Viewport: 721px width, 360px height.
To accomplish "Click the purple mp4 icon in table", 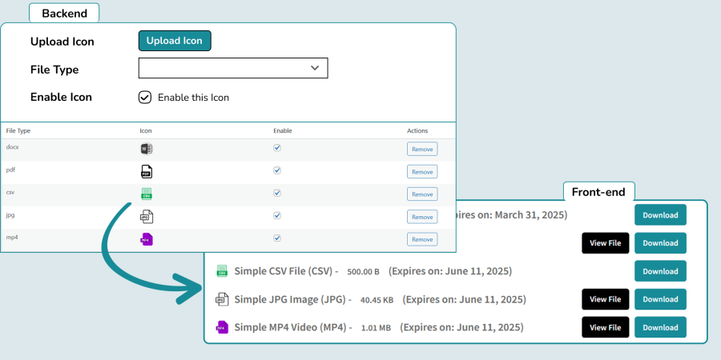I will (147, 239).
